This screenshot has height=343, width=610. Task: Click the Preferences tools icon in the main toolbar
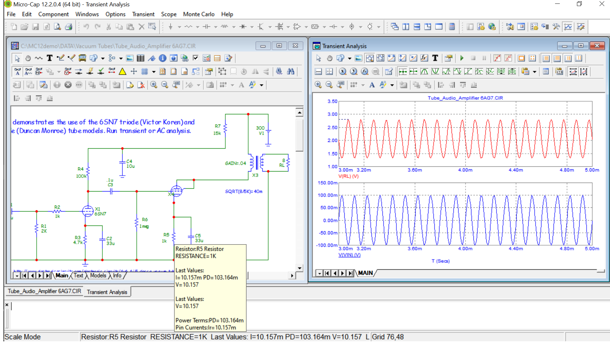(x=556, y=27)
